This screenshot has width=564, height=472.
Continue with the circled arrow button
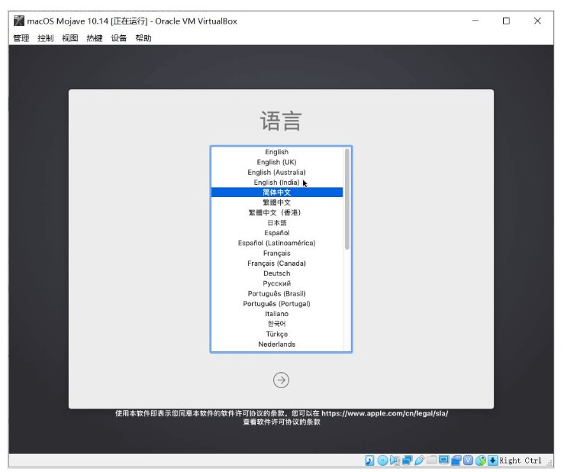click(281, 380)
